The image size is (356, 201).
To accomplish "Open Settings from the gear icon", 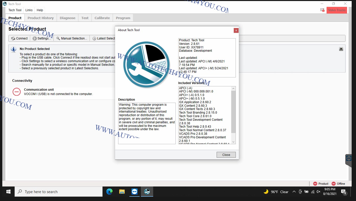I will tap(35, 38).
